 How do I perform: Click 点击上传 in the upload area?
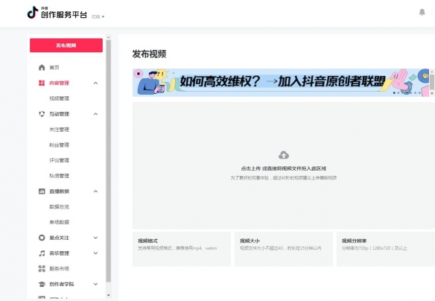click(250, 168)
